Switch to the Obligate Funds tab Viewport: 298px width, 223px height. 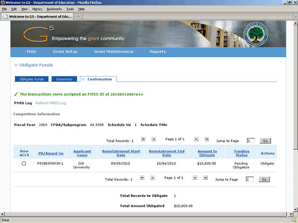point(32,79)
